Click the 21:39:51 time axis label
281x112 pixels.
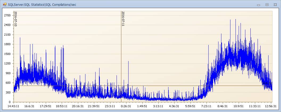(x=94, y=106)
